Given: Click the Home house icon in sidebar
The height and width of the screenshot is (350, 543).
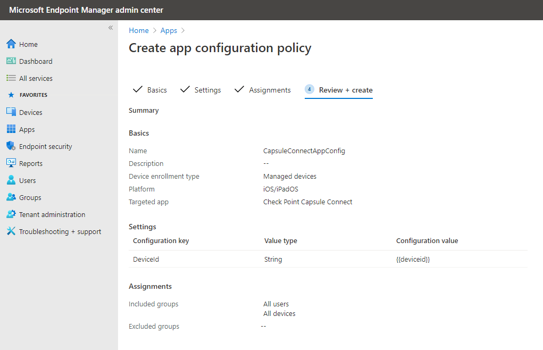Looking at the screenshot, I should pos(11,44).
